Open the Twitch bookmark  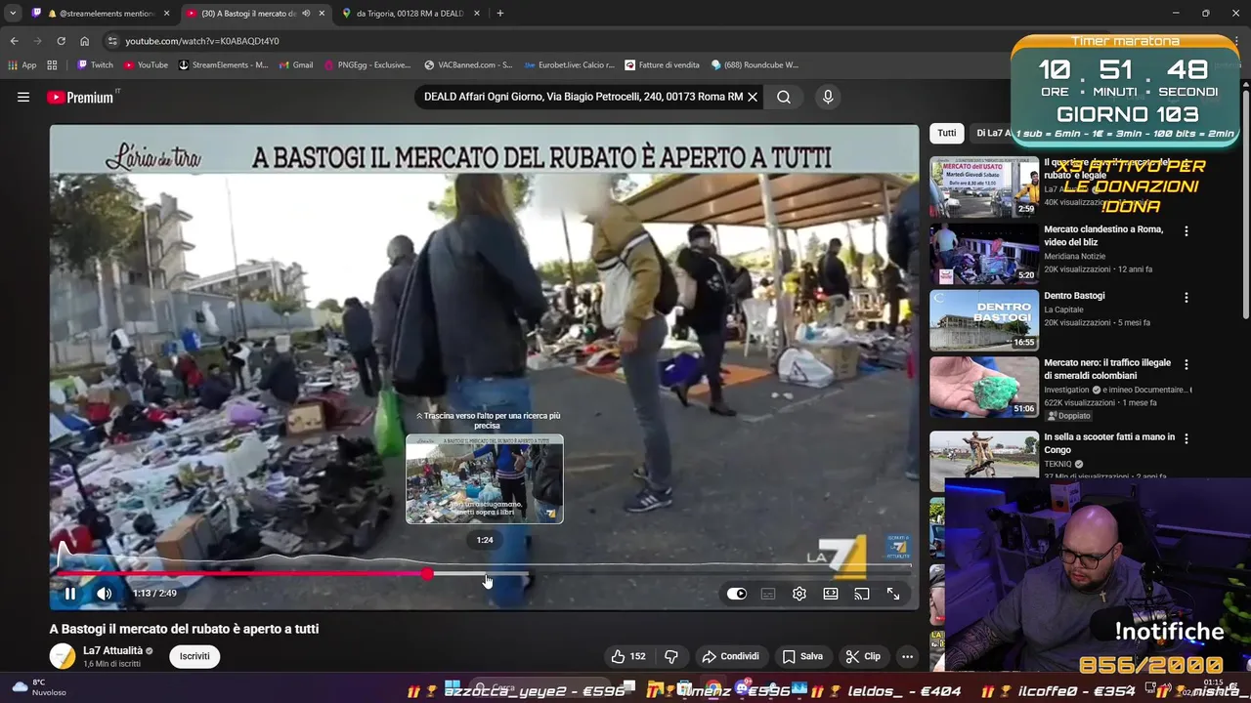[95, 65]
